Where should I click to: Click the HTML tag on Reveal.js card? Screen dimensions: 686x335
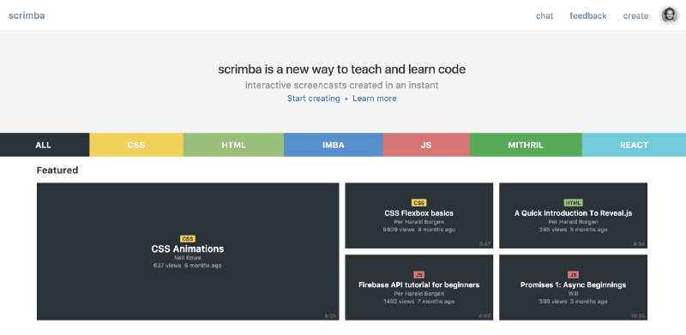point(573,203)
